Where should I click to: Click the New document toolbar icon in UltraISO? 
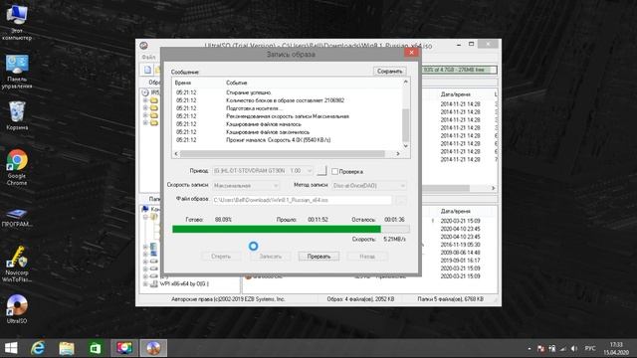[148, 70]
